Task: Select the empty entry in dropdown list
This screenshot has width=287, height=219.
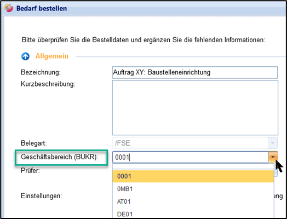Action: click(x=193, y=166)
